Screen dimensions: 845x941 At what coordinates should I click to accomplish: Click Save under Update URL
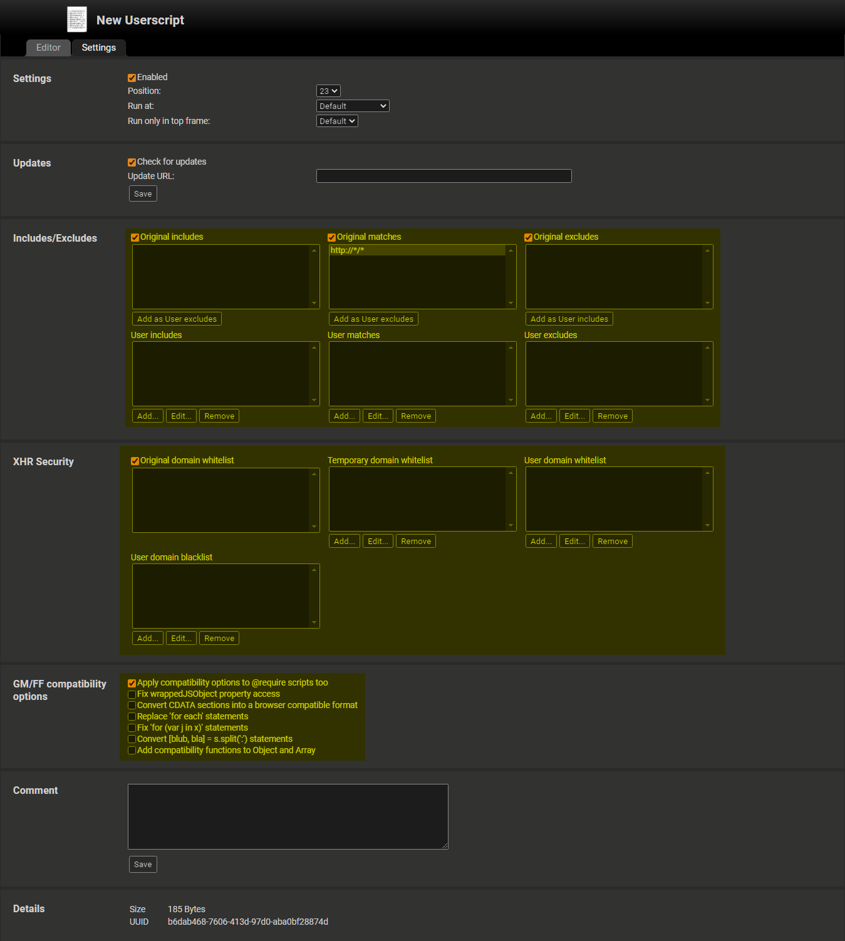click(142, 193)
